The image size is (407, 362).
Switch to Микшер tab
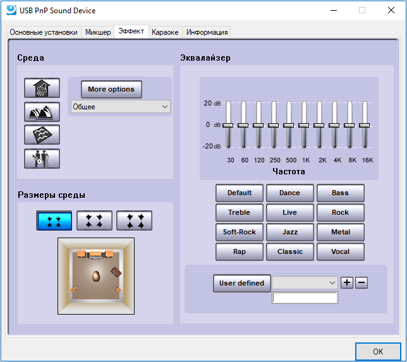(98, 32)
